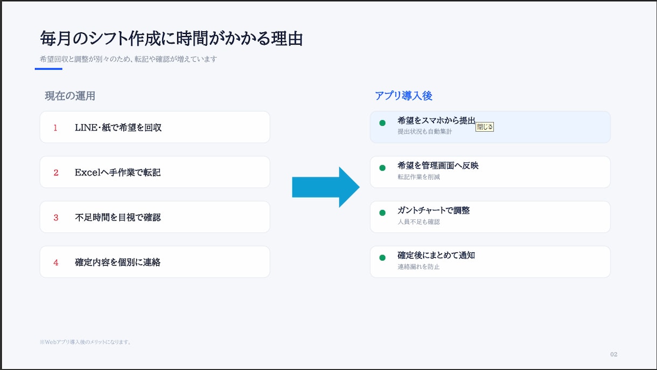657x370 pixels.
Task: Click the "転記作業を削減" subtext
Action: pos(418,177)
